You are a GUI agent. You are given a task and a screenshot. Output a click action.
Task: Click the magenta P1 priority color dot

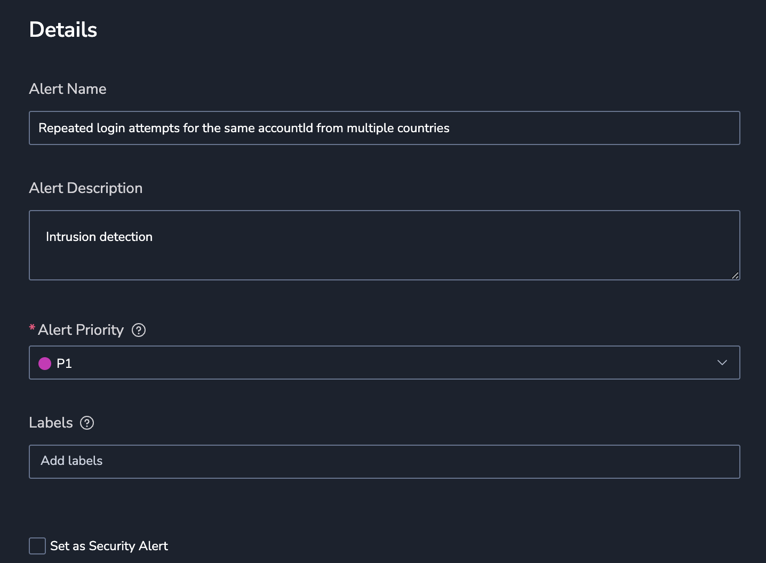pos(45,364)
